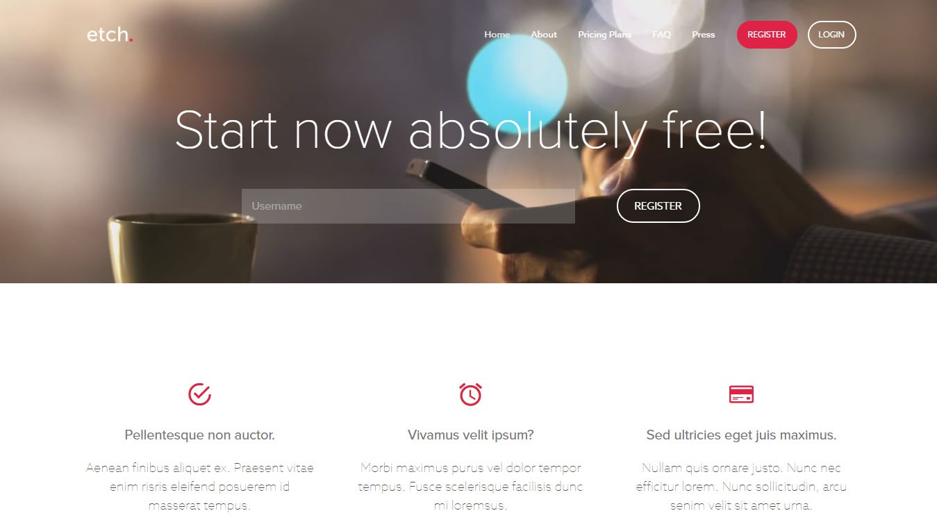This screenshot has width=937, height=529.
Task: Click the red Register button in header
Action: click(767, 35)
